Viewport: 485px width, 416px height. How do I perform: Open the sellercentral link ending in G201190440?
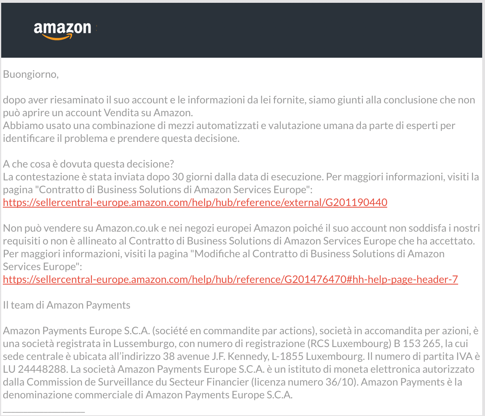pos(195,202)
